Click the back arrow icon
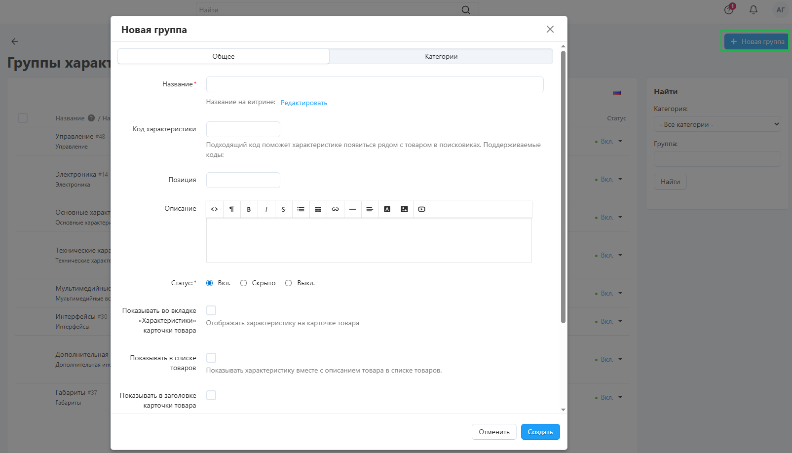Screen dimensions: 792x453 pos(15,41)
